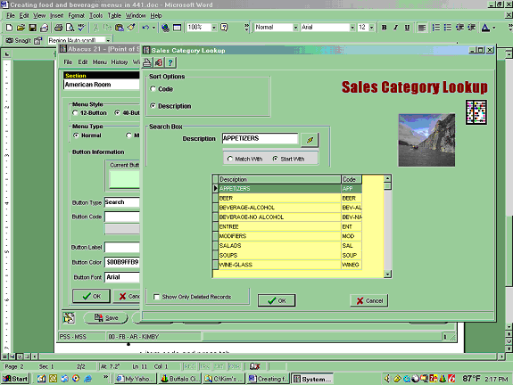Click the Italic formatting icon
The width and height of the screenshot is (513, 385).
(x=395, y=28)
